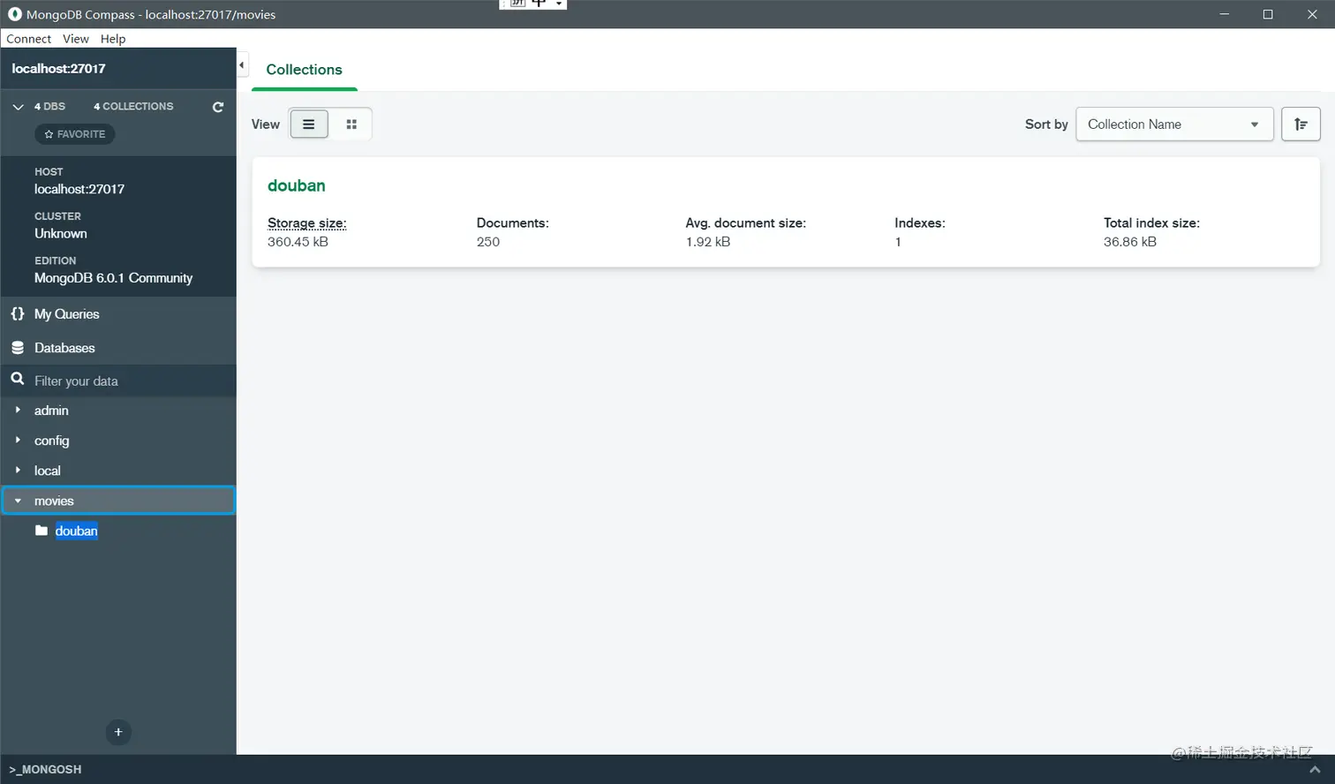Expand the MongoSH panel chevron

[1315, 770]
